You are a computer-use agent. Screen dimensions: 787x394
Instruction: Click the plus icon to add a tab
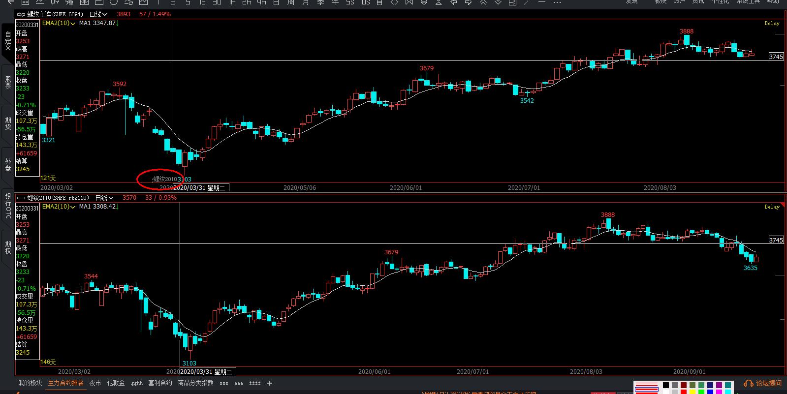(x=270, y=383)
